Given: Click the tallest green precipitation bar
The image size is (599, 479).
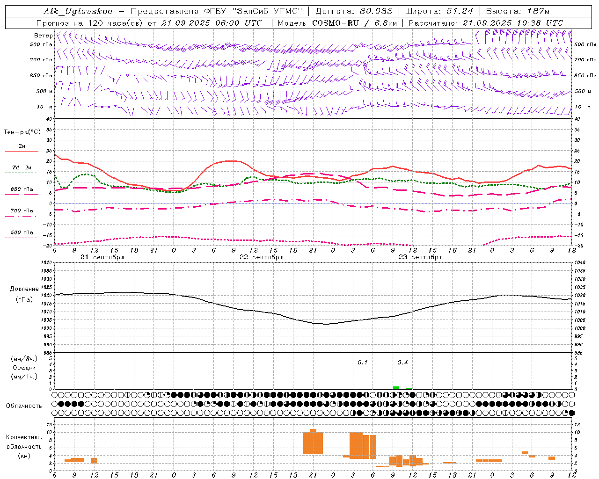Looking at the screenshot, I should (x=396, y=388).
